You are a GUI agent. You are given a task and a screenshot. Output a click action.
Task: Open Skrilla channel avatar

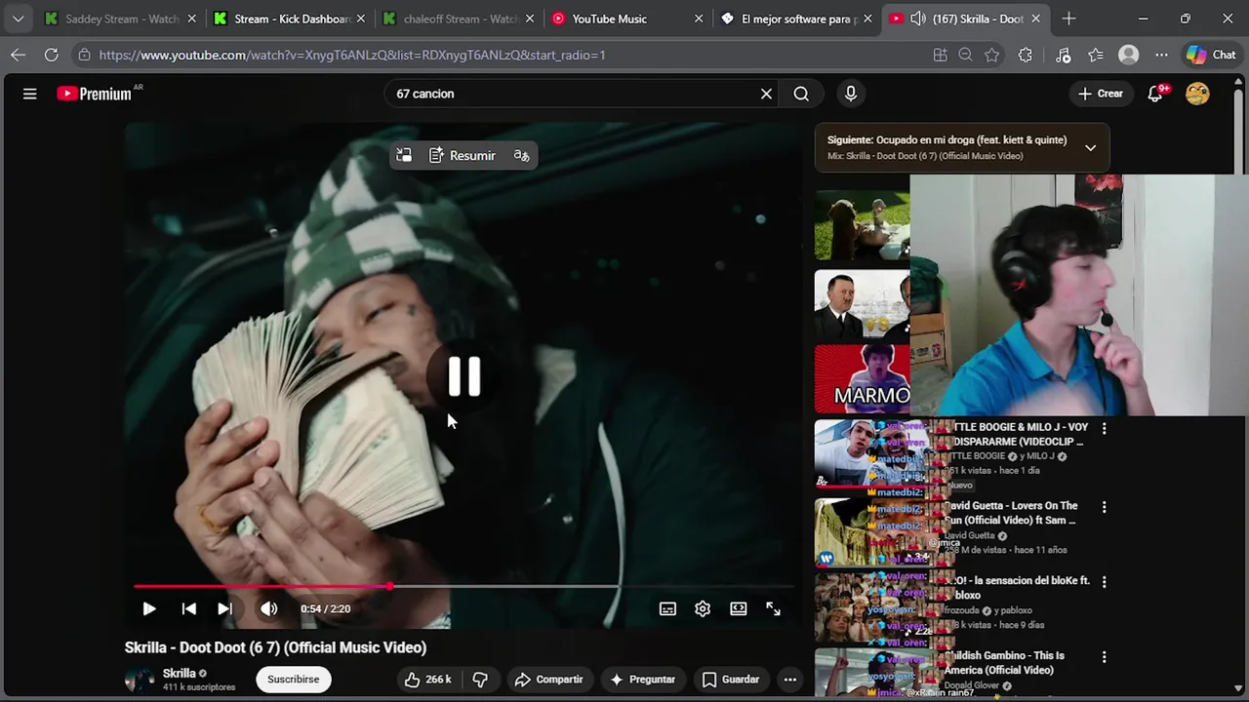(x=140, y=680)
